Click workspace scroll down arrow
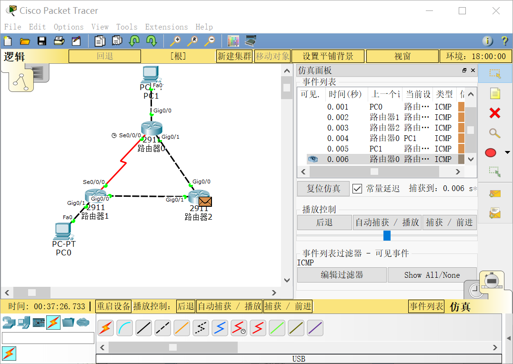Image resolution: width=513 pixels, height=364 pixels. pos(287,280)
